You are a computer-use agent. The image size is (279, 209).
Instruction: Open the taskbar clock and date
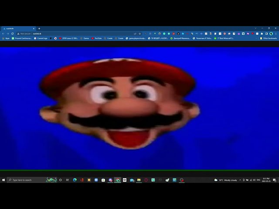[266, 180]
